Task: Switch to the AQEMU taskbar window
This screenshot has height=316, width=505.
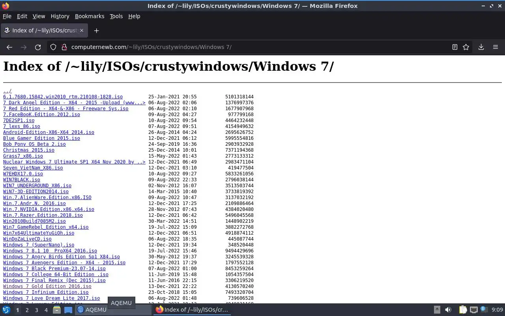Action: tap(114, 310)
